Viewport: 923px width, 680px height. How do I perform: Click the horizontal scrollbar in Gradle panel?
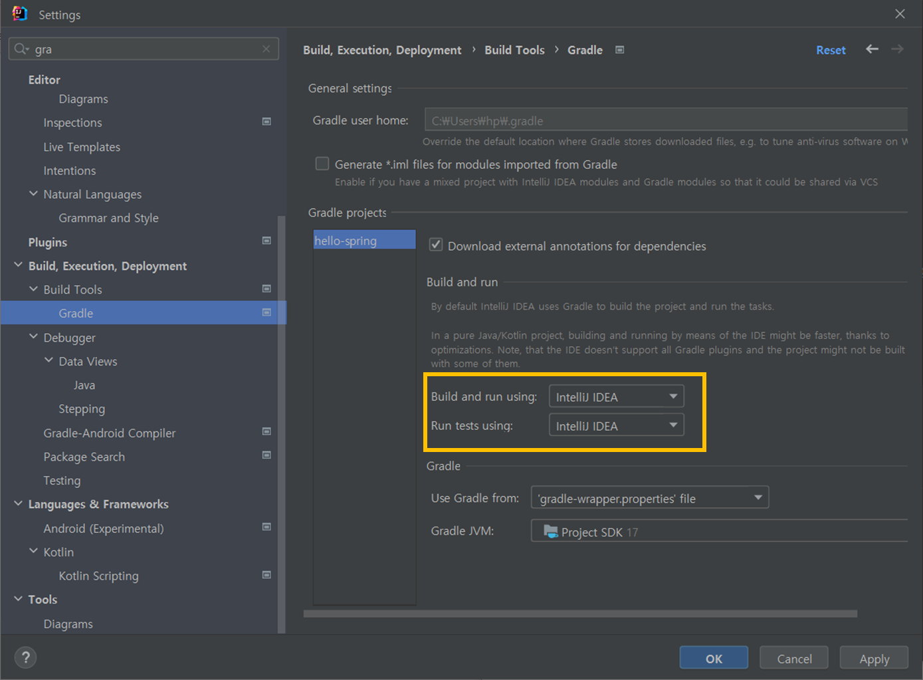[580, 614]
